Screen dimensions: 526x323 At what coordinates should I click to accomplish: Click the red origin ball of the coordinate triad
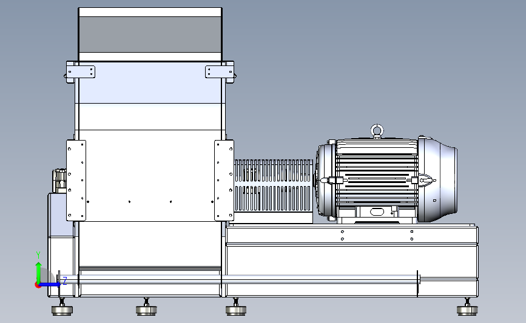coord(38,285)
